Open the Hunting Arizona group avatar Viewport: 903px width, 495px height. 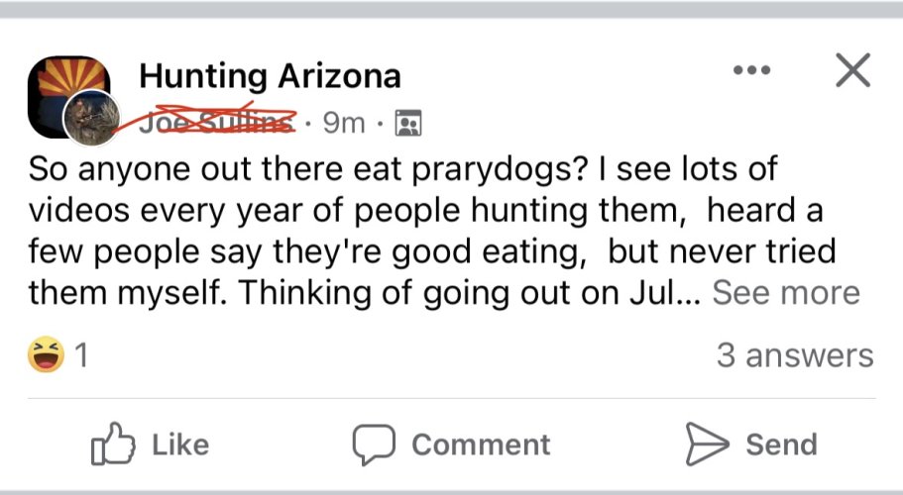click(x=69, y=97)
